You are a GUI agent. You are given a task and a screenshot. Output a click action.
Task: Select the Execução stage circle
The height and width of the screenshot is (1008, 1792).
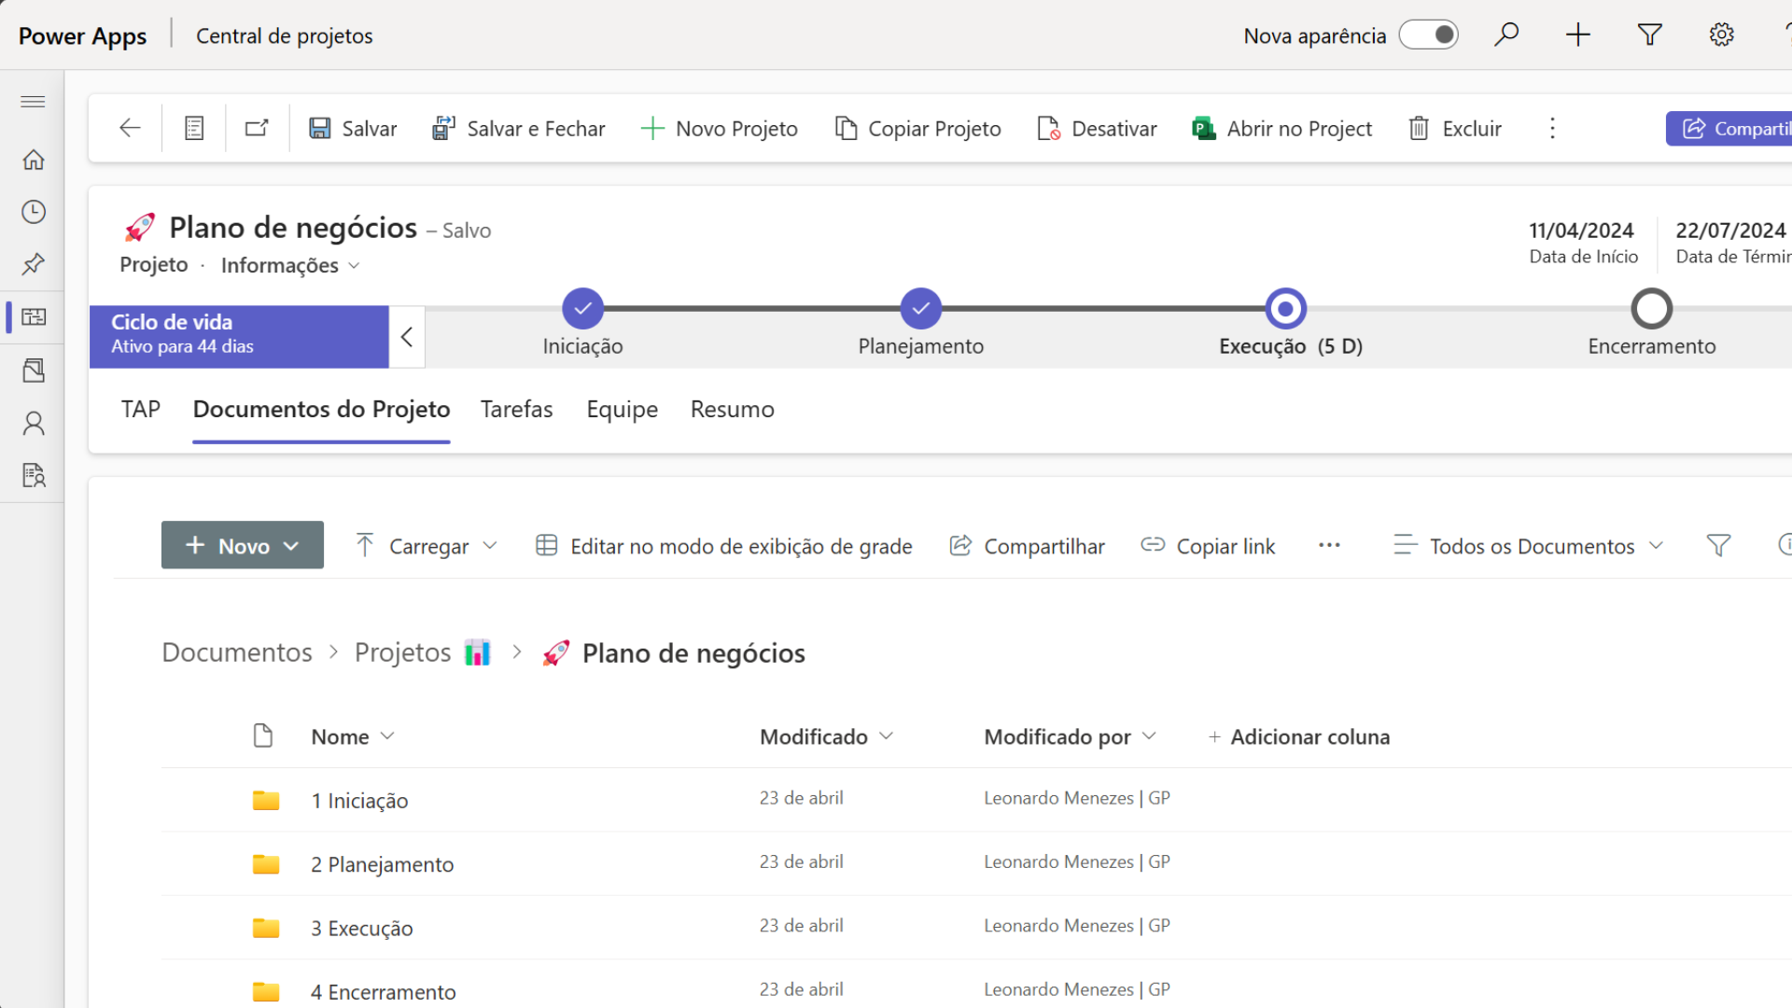coord(1285,309)
